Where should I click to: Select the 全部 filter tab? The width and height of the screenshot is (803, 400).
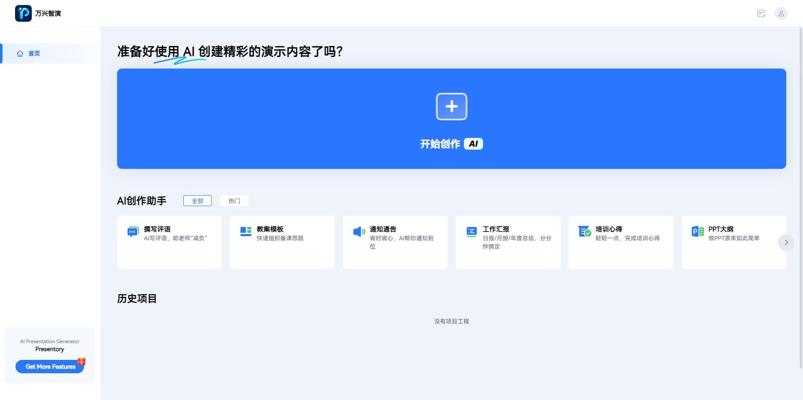point(197,201)
